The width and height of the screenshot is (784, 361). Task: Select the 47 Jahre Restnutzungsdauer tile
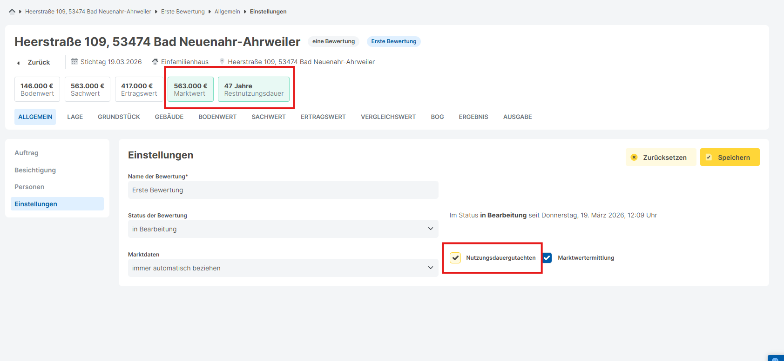pos(254,89)
